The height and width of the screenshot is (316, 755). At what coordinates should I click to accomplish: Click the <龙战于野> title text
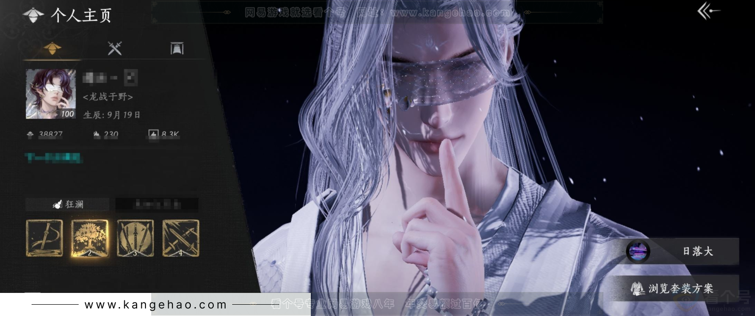click(108, 97)
